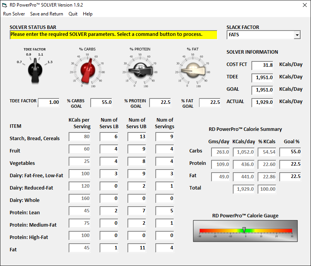Edit Vegetables servings upper bound
This screenshot has height=266, width=311.
(137, 162)
